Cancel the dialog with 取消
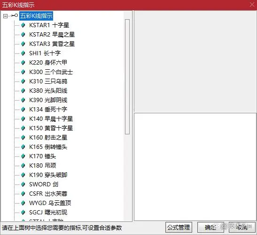 tap(242, 228)
